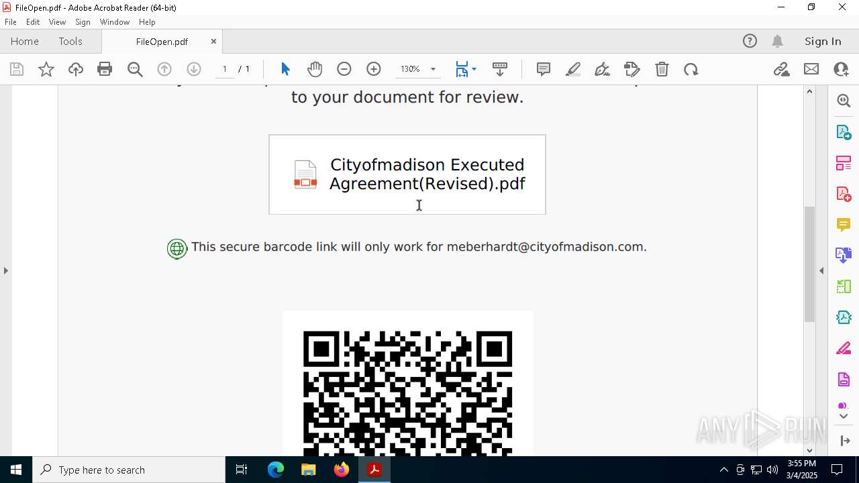Zoom in with plus button
The height and width of the screenshot is (483, 859).
(x=374, y=69)
